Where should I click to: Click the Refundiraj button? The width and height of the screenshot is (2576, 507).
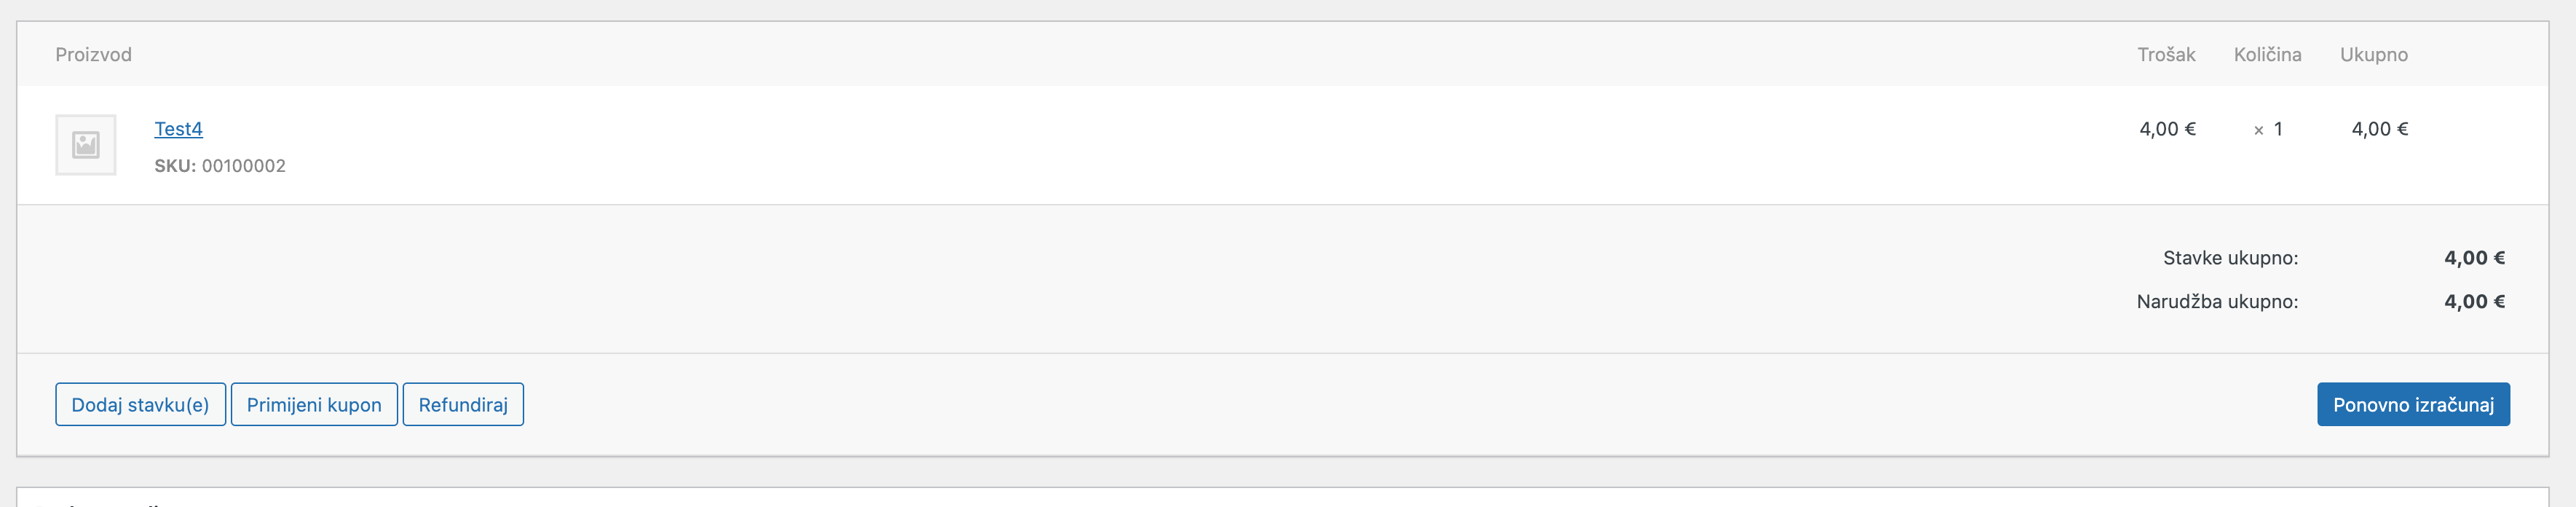coord(462,404)
